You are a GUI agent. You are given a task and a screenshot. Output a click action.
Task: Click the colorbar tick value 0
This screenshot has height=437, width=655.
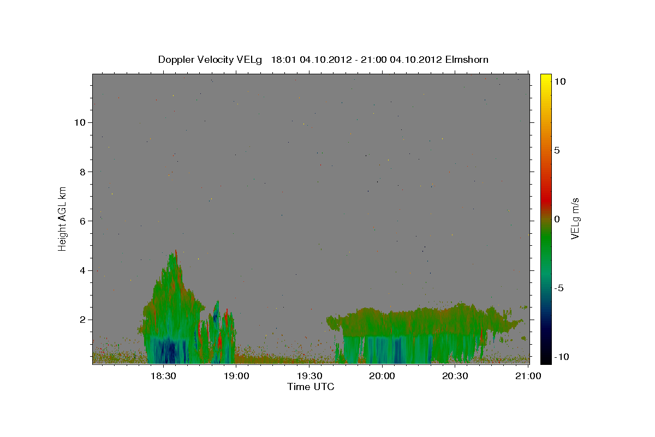tap(557, 219)
